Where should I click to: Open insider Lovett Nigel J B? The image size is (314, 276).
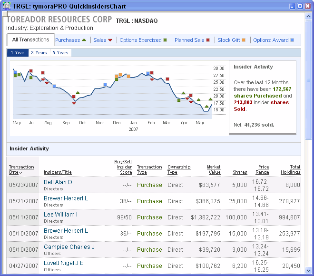pyautogui.click(x=64, y=263)
